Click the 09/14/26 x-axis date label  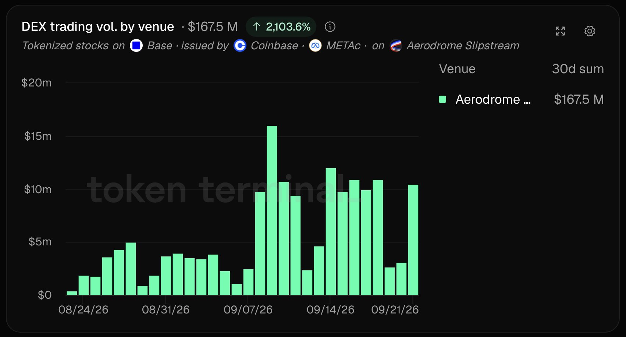pos(331,310)
